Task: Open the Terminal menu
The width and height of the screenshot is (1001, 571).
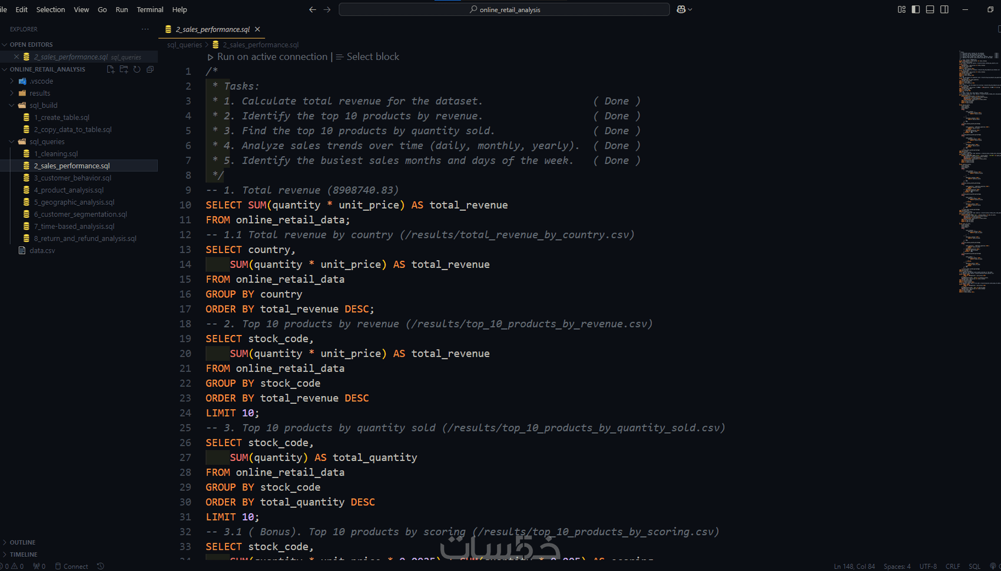Action: [150, 9]
